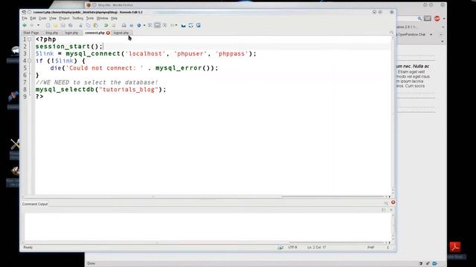Open the Tools menu
The width and height of the screenshot is (476, 267).
90,18
